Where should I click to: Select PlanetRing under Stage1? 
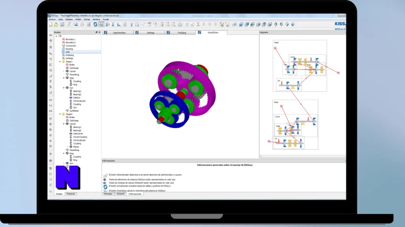pos(74,74)
